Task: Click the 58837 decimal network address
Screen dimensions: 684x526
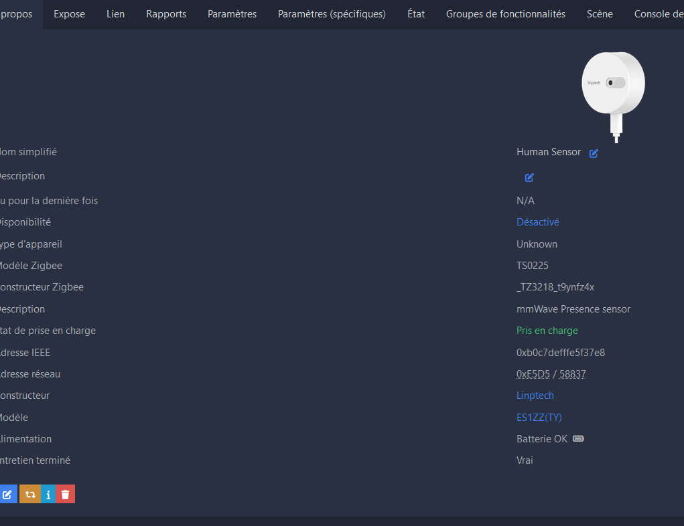Action: pos(573,374)
